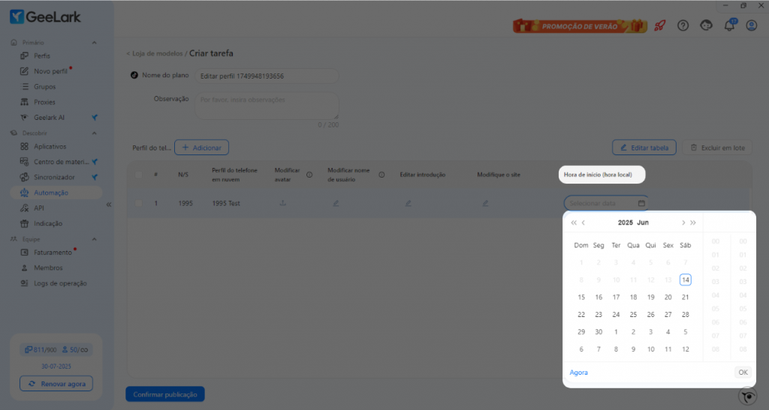Viewport: 769px width, 410px height.
Task: Open the notifications bell
Action: click(729, 25)
